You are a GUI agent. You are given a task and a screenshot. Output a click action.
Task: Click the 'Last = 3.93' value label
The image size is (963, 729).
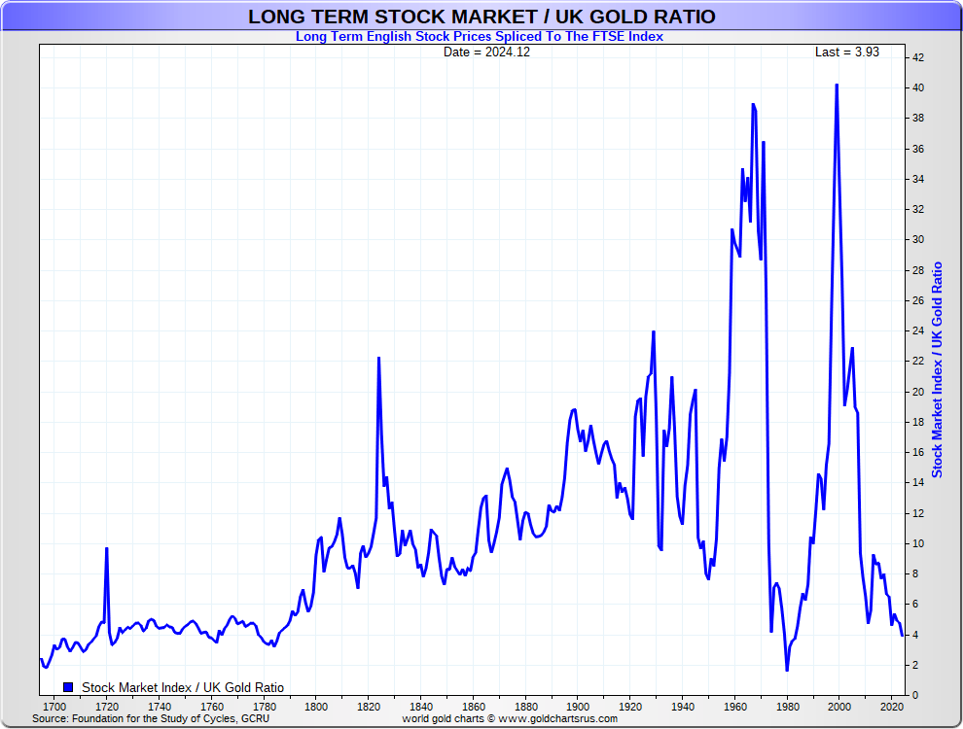[x=846, y=52]
